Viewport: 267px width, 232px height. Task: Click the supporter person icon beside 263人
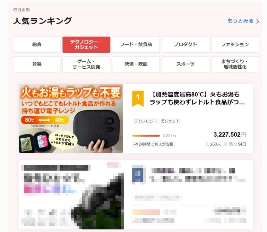[207, 144]
